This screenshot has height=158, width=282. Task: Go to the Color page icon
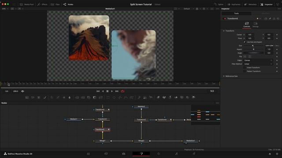click(159, 154)
